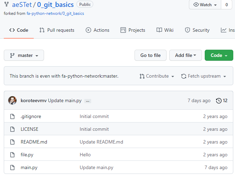Click the file icon beside README.md
Viewport: 235px width, 177px height.
12,142
